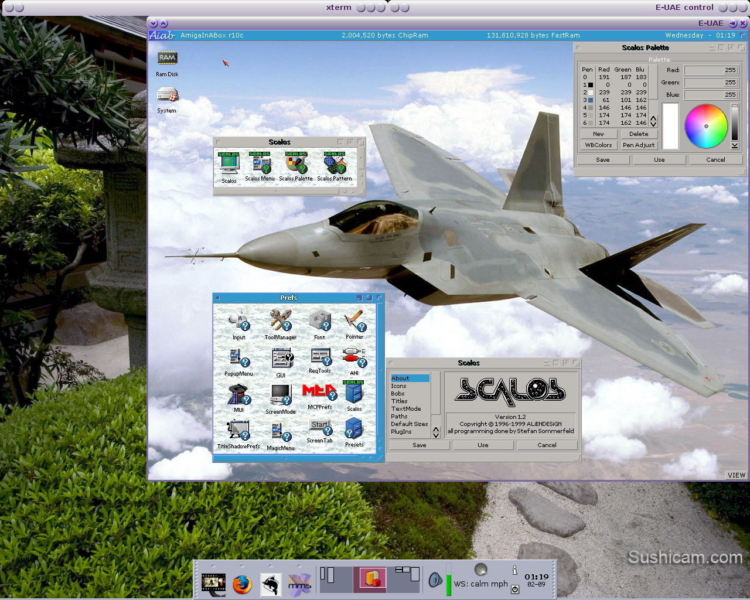Open the ToolManager prefs icon
750x600 pixels.
(281, 320)
